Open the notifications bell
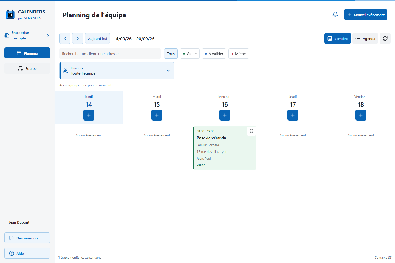The width and height of the screenshot is (395, 263). [x=335, y=15]
